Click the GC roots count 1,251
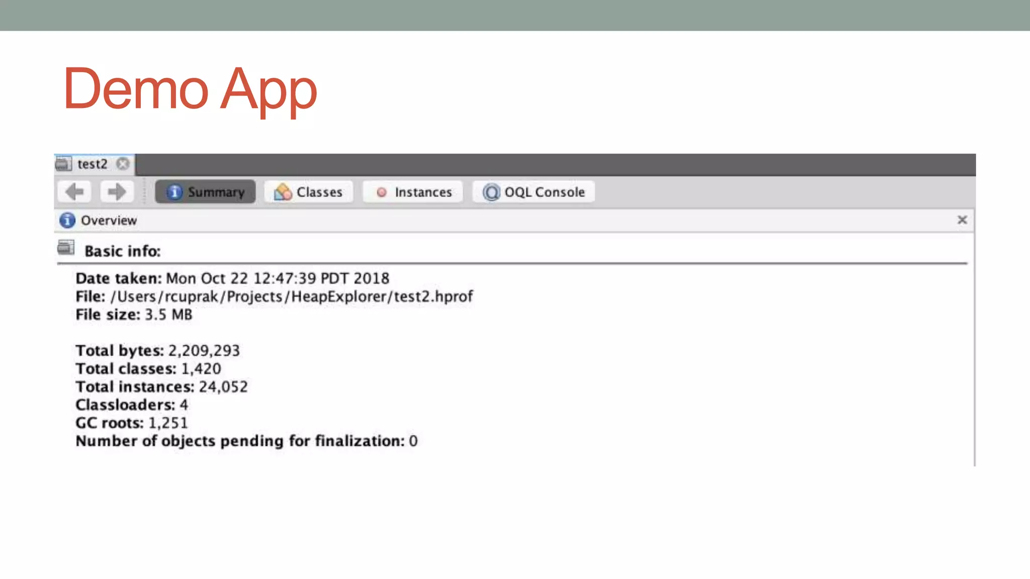Screen dimensions: 1030x579 (x=167, y=423)
